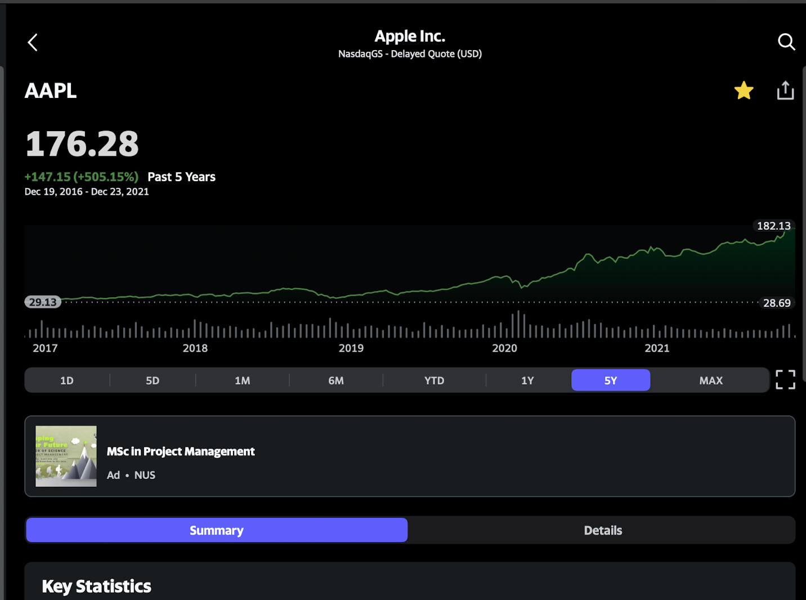Click the 2018 axis label
This screenshot has width=806, height=600.
(195, 348)
